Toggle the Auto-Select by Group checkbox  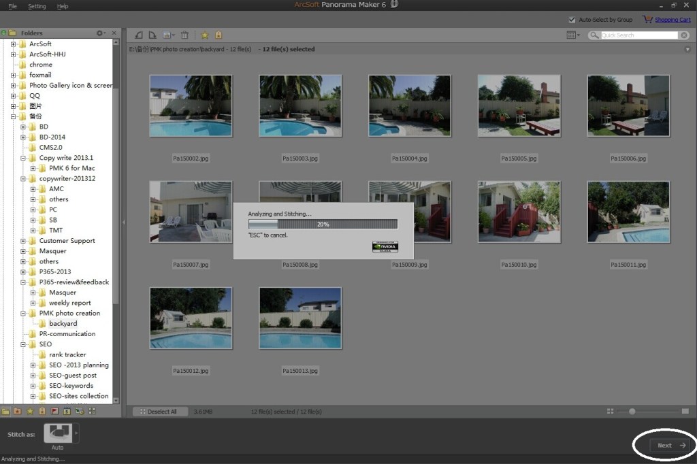point(573,20)
